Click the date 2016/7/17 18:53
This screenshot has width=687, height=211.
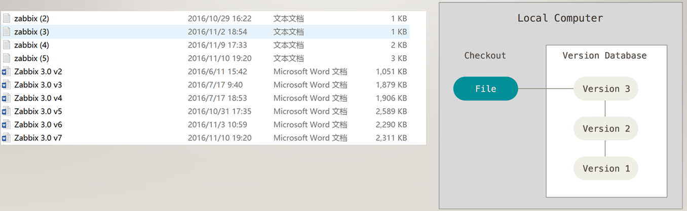(217, 98)
